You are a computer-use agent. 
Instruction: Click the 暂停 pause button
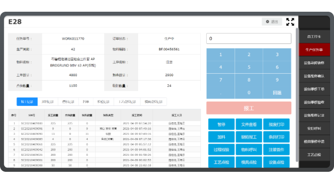coord(221,124)
